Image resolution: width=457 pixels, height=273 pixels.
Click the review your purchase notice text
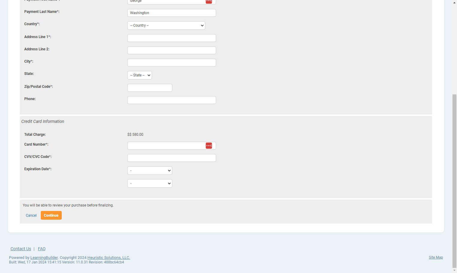click(x=68, y=205)
